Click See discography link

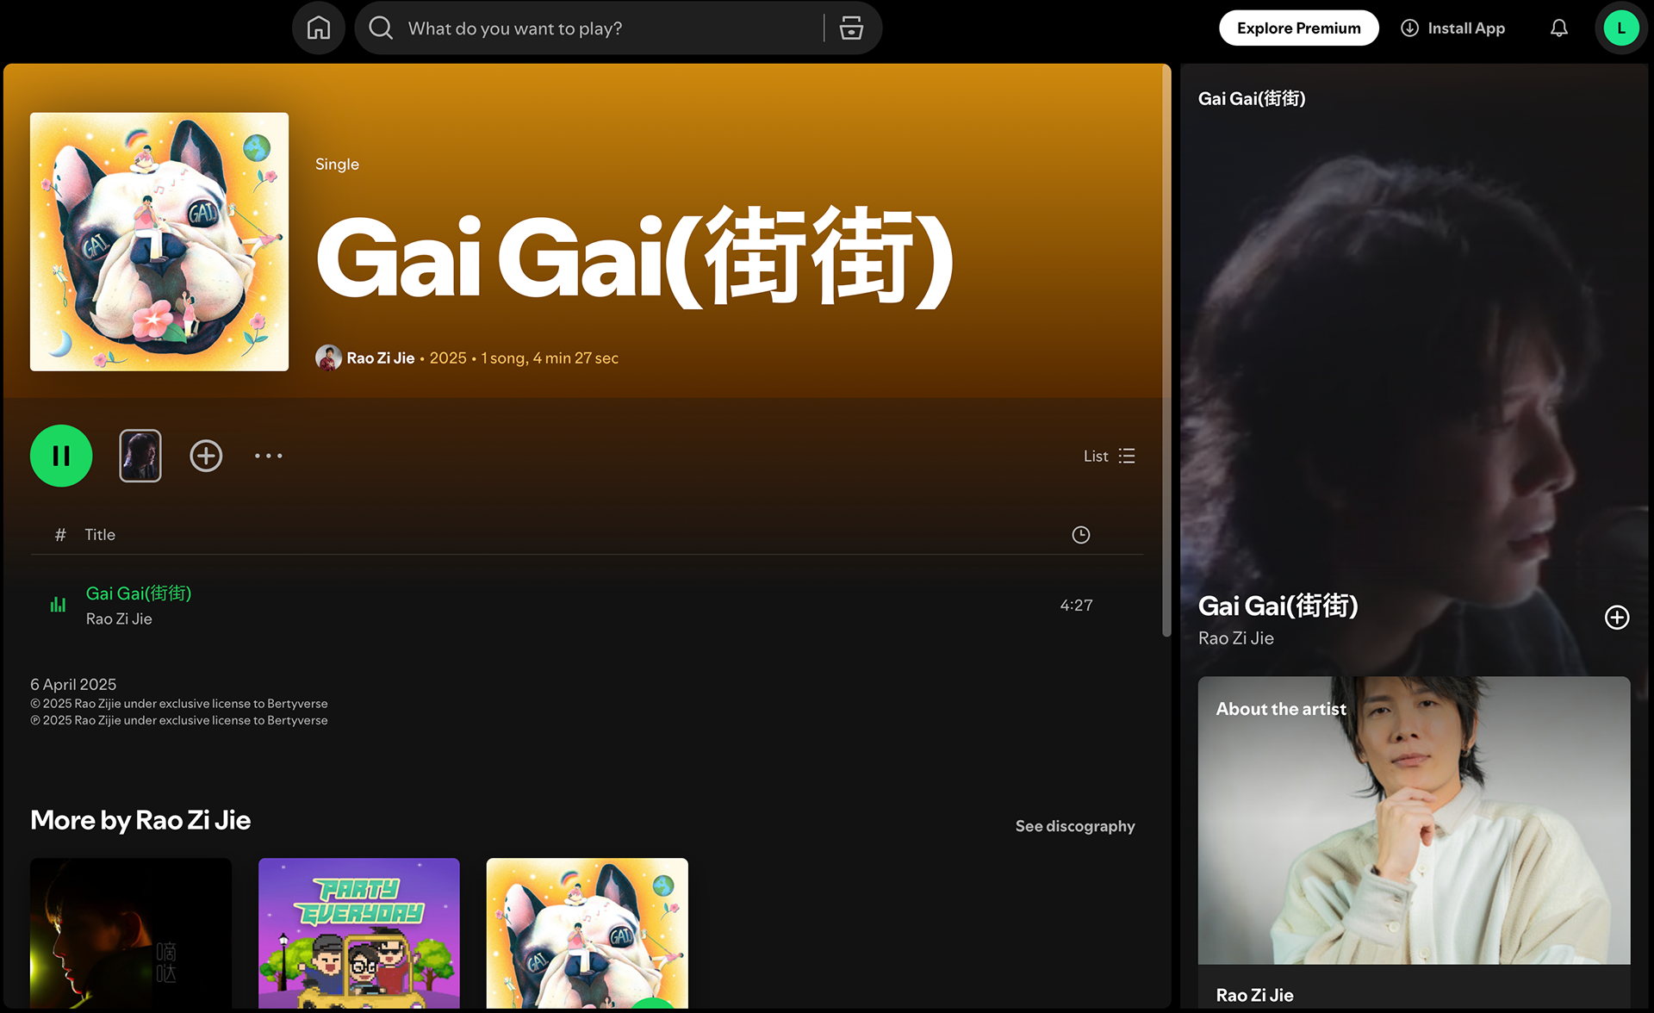click(1075, 826)
